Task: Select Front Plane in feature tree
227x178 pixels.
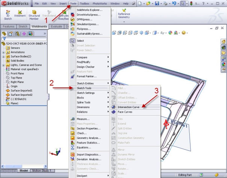Action: (x=17, y=74)
